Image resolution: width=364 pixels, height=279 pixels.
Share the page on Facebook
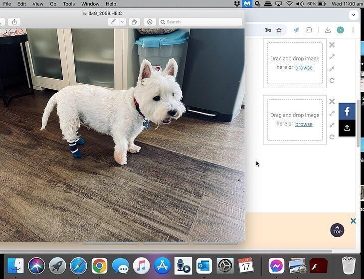point(347,111)
